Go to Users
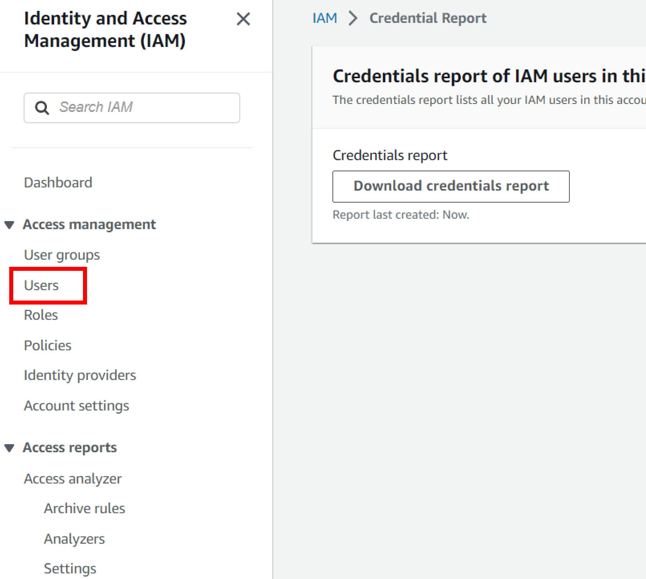The height and width of the screenshot is (579, 646). click(41, 285)
